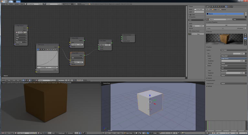Click the New button under Grease Pencil
The height and width of the screenshot is (135, 248).
click(x=198, y=34)
